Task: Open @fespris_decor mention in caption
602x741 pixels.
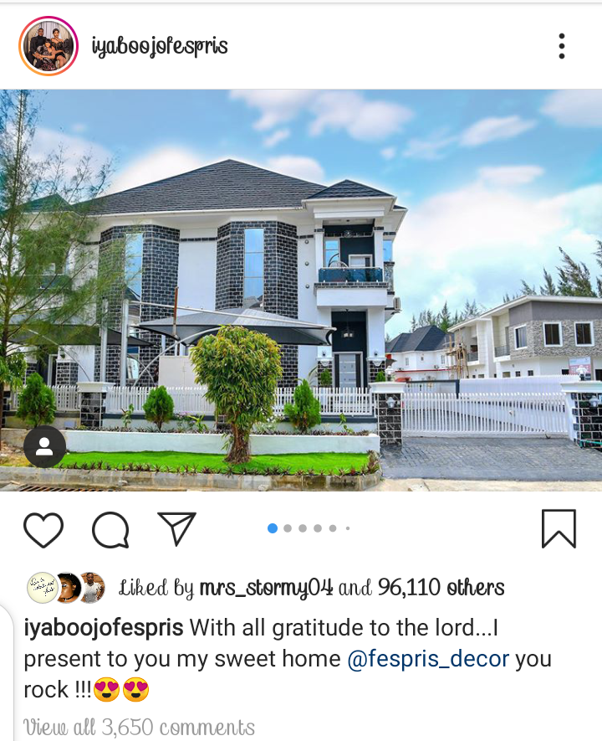Action: [428, 659]
